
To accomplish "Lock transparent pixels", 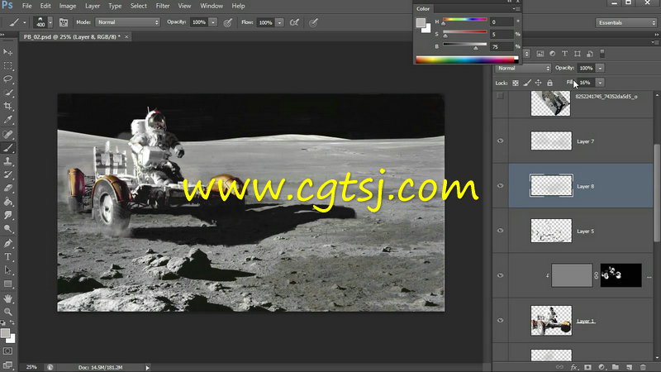I will click(515, 83).
